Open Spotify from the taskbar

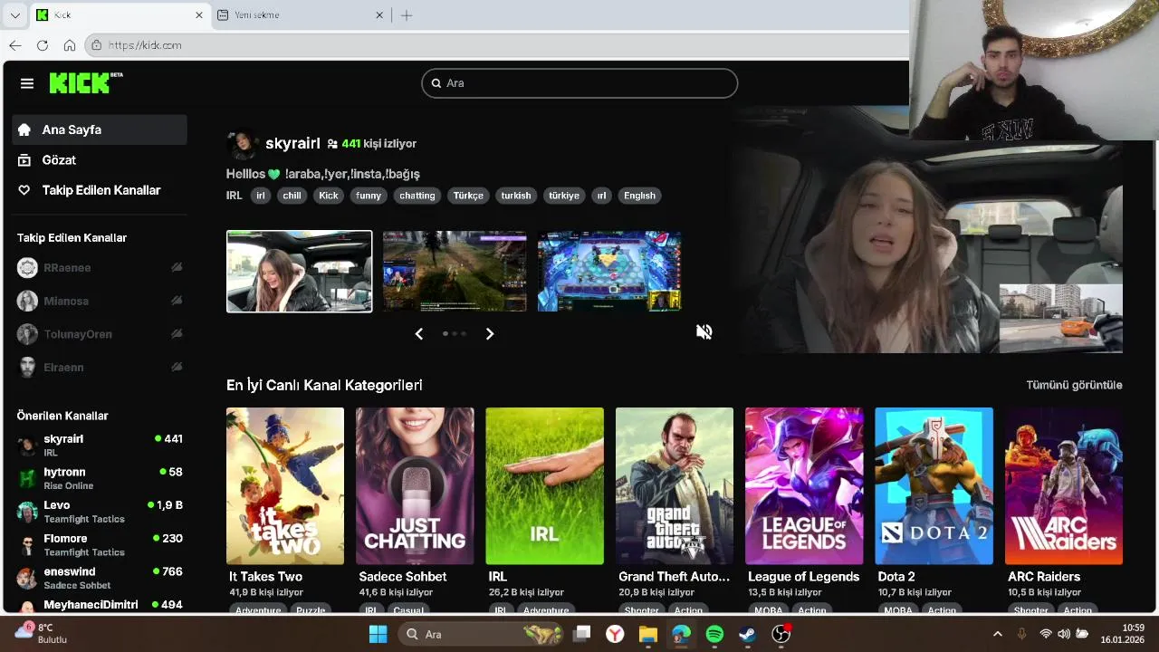tap(714, 634)
